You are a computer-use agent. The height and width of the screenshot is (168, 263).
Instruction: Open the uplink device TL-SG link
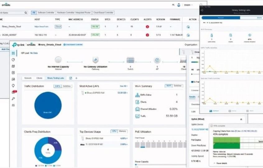[x=200, y=129]
